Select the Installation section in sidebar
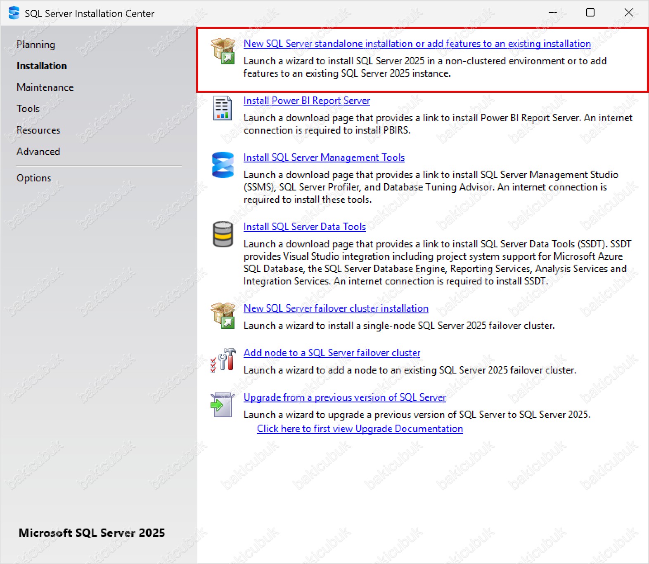Image resolution: width=649 pixels, height=564 pixels. coord(42,66)
